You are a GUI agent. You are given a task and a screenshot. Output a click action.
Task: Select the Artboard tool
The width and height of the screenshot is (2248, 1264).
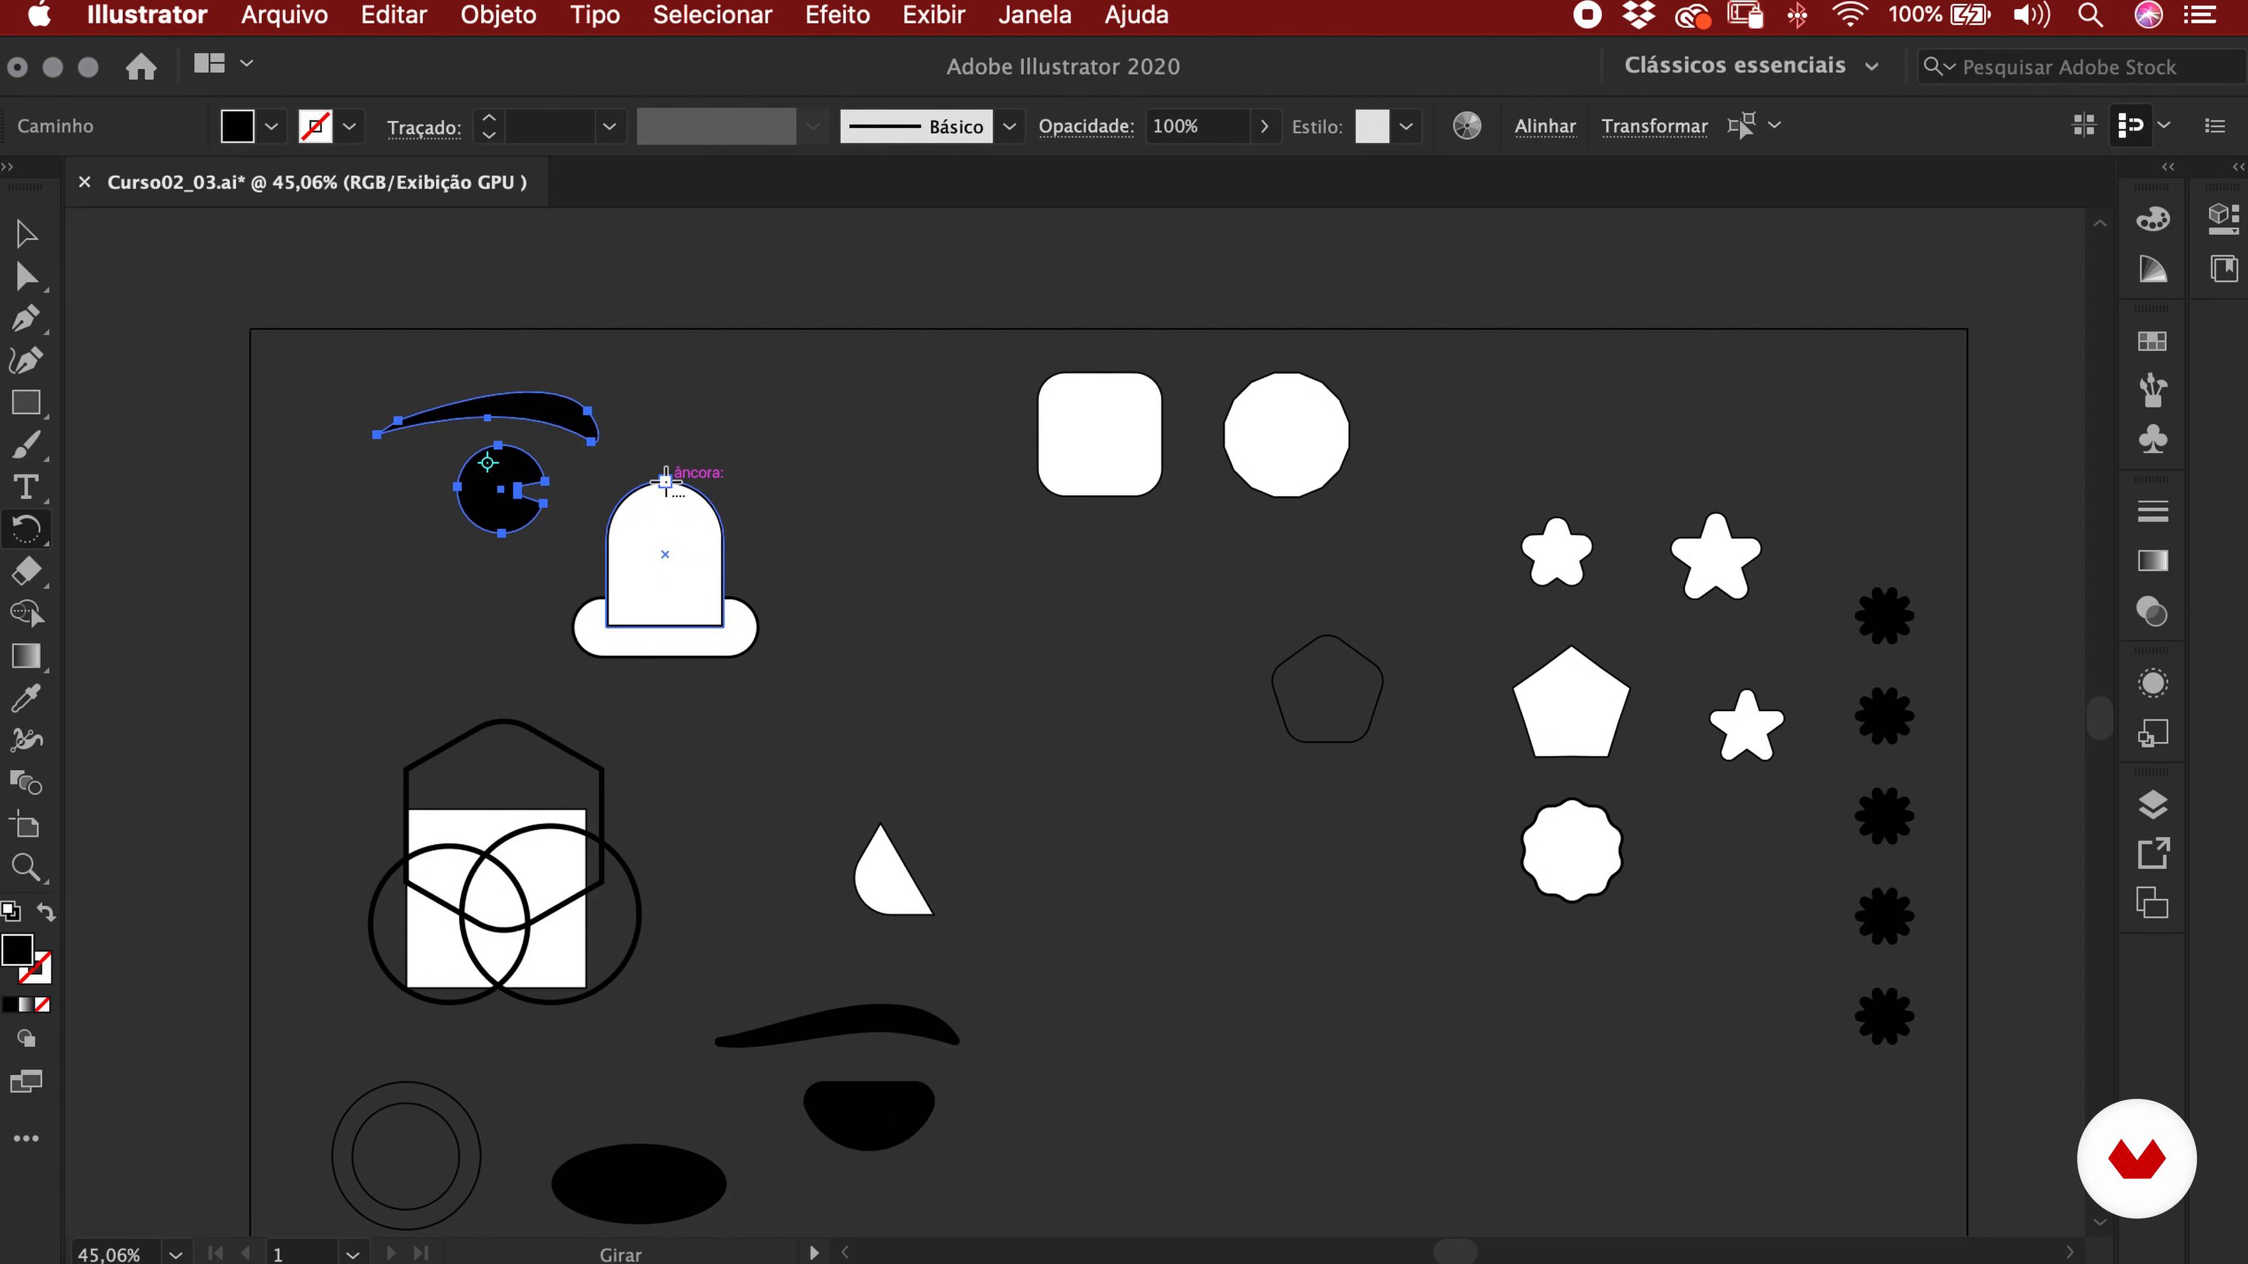(x=25, y=825)
